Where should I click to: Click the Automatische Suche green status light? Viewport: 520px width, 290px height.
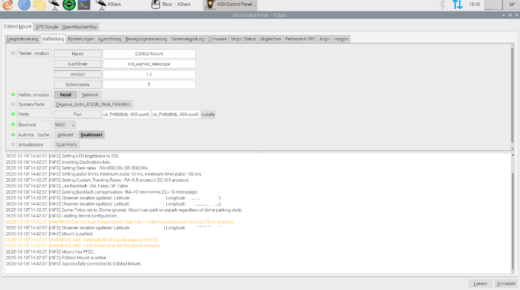point(13,134)
